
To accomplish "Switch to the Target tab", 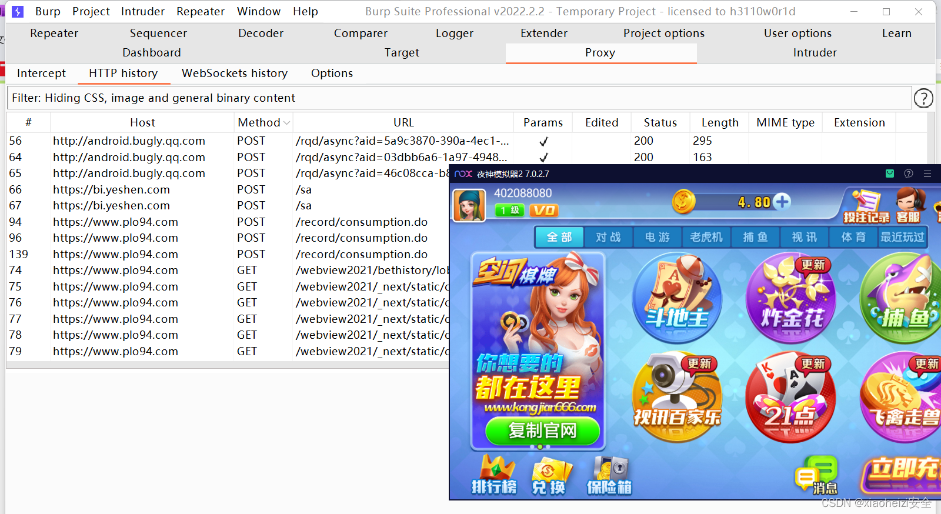I will [x=402, y=53].
